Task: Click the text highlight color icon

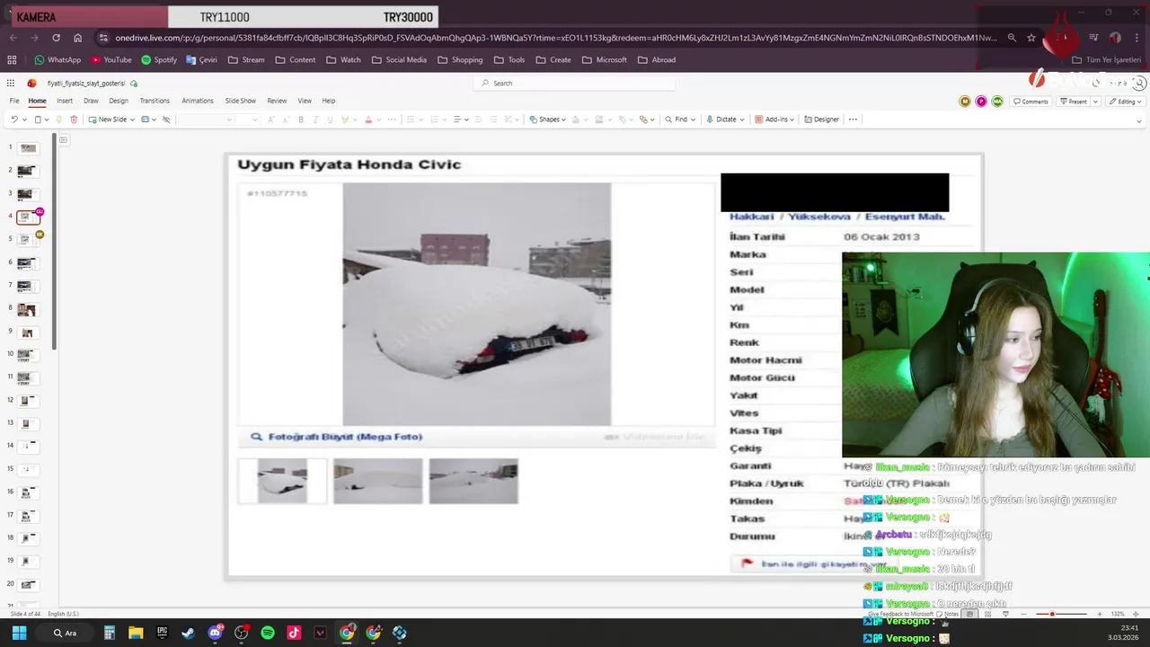Action: 345,119
